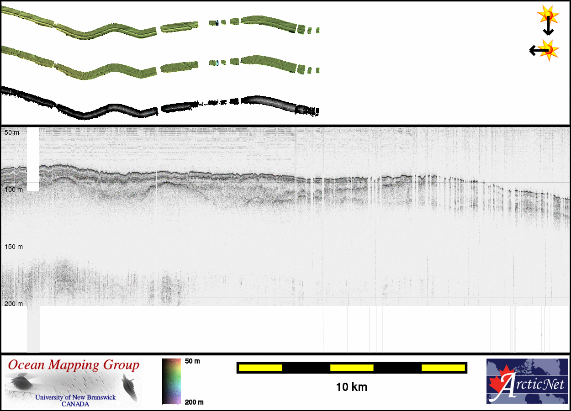Click the Ocean Mapping Group title text
Viewport: 571px width, 411px height.
[74, 365]
